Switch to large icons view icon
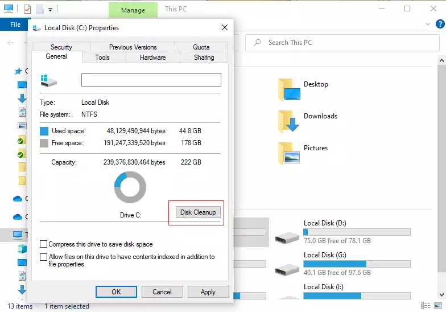Screen dimensions: 446x312 [x=438, y=305]
